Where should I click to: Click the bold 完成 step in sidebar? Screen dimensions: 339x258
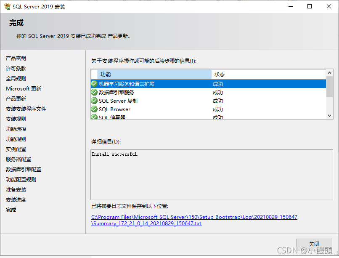(11, 210)
